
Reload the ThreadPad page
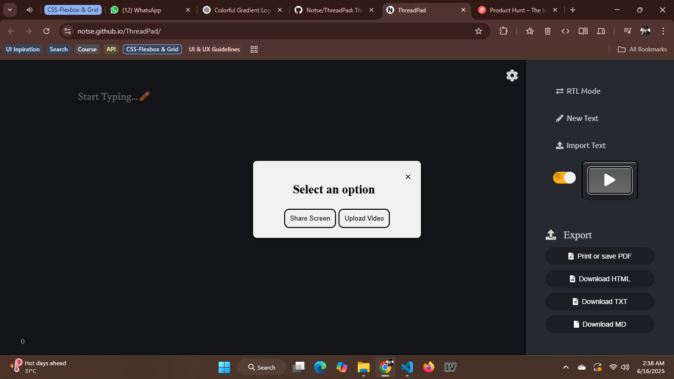pos(46,31)
